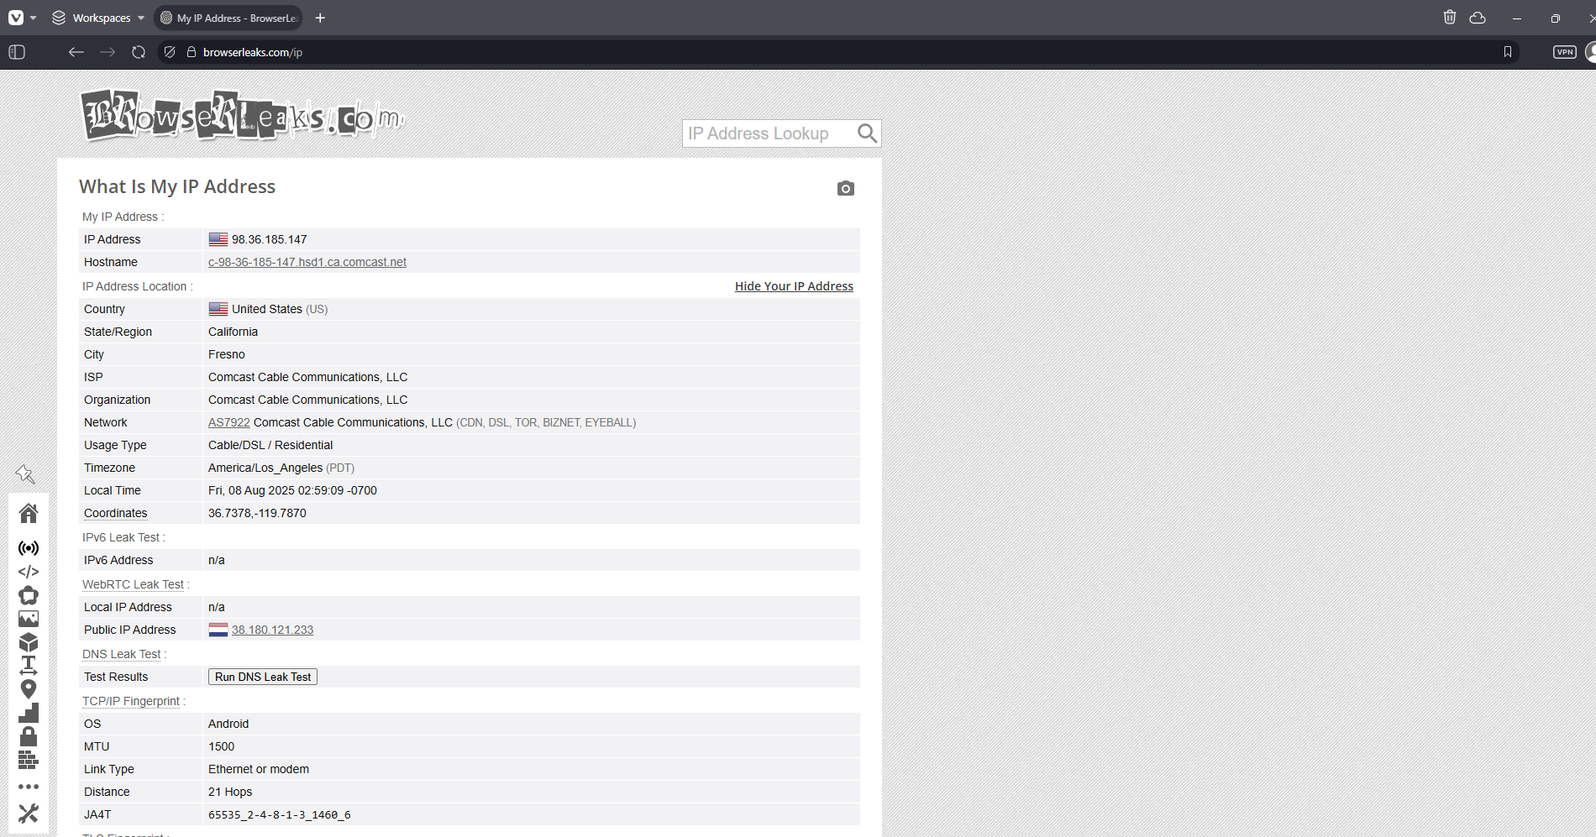Toggle the browser side panel
Viewport: 1596px width, 837px height.
(x=17, y=52)
